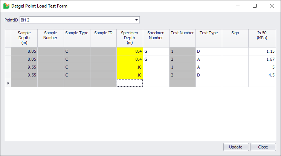This screenshot has width=281, height=156.
Task: Maximize the Point Load Test Form window
Action: pos(255,6)
